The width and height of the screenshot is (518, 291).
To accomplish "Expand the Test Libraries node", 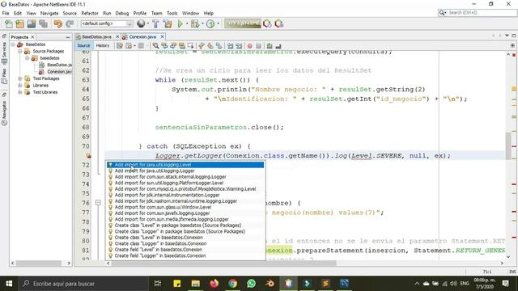I will (20, 92).
